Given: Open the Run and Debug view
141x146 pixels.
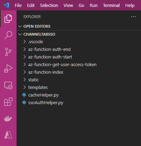Looking at the screenshot, I should pyautogui.click(x=8, y=69).
